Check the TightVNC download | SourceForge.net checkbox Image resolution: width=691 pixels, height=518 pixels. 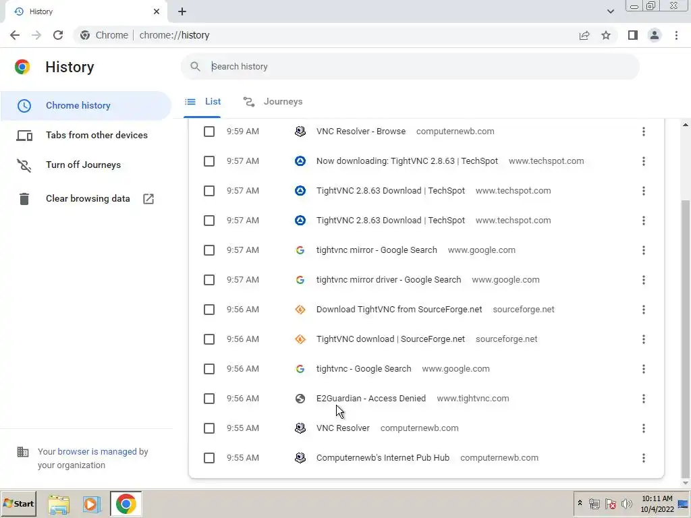point(209,339)
